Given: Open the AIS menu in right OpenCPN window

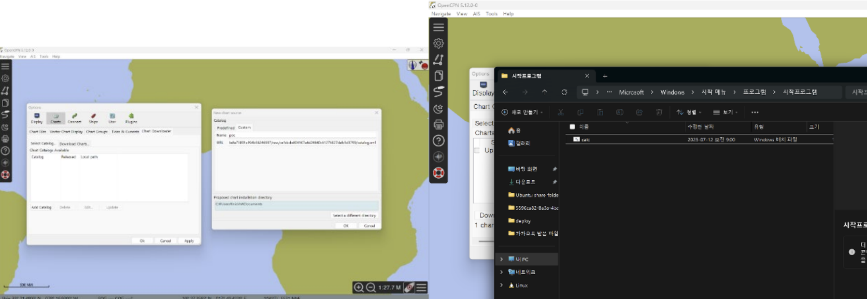Looking at the screenshot, I should (476, 14).
